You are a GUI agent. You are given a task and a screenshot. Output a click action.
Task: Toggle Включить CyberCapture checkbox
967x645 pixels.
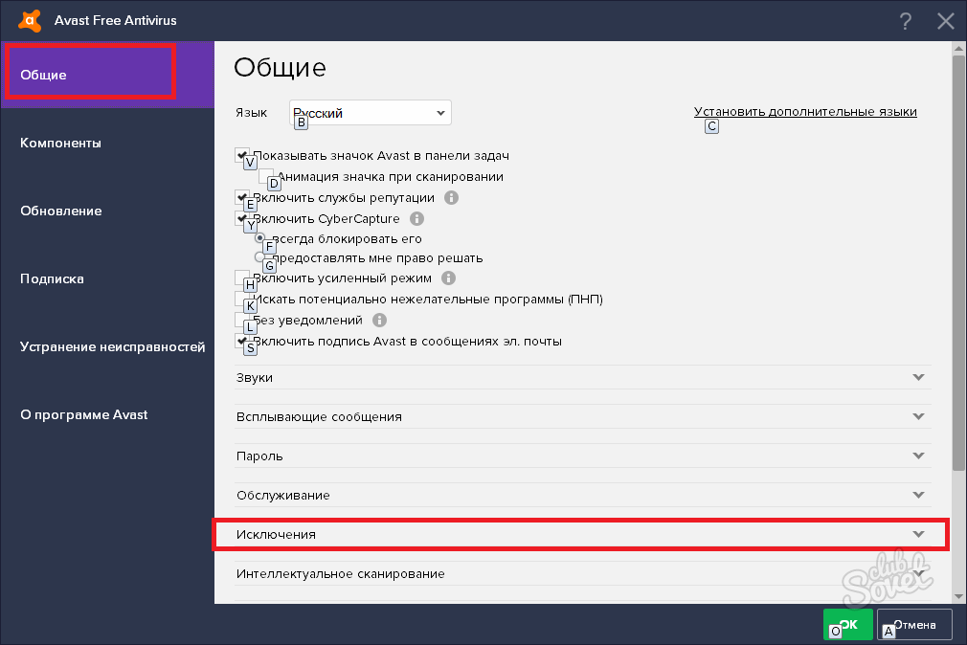(241, 218)
